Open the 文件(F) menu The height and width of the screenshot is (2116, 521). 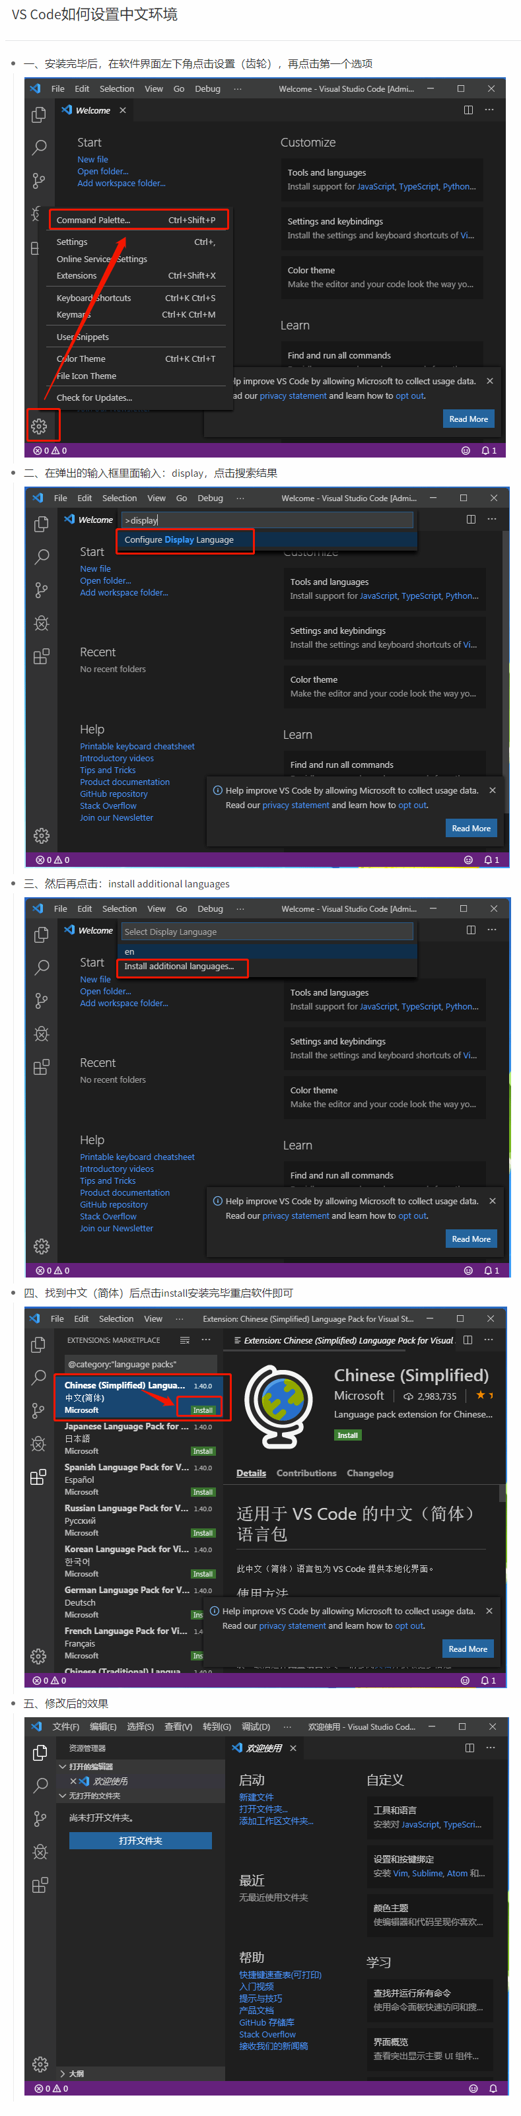point(66,1726)
